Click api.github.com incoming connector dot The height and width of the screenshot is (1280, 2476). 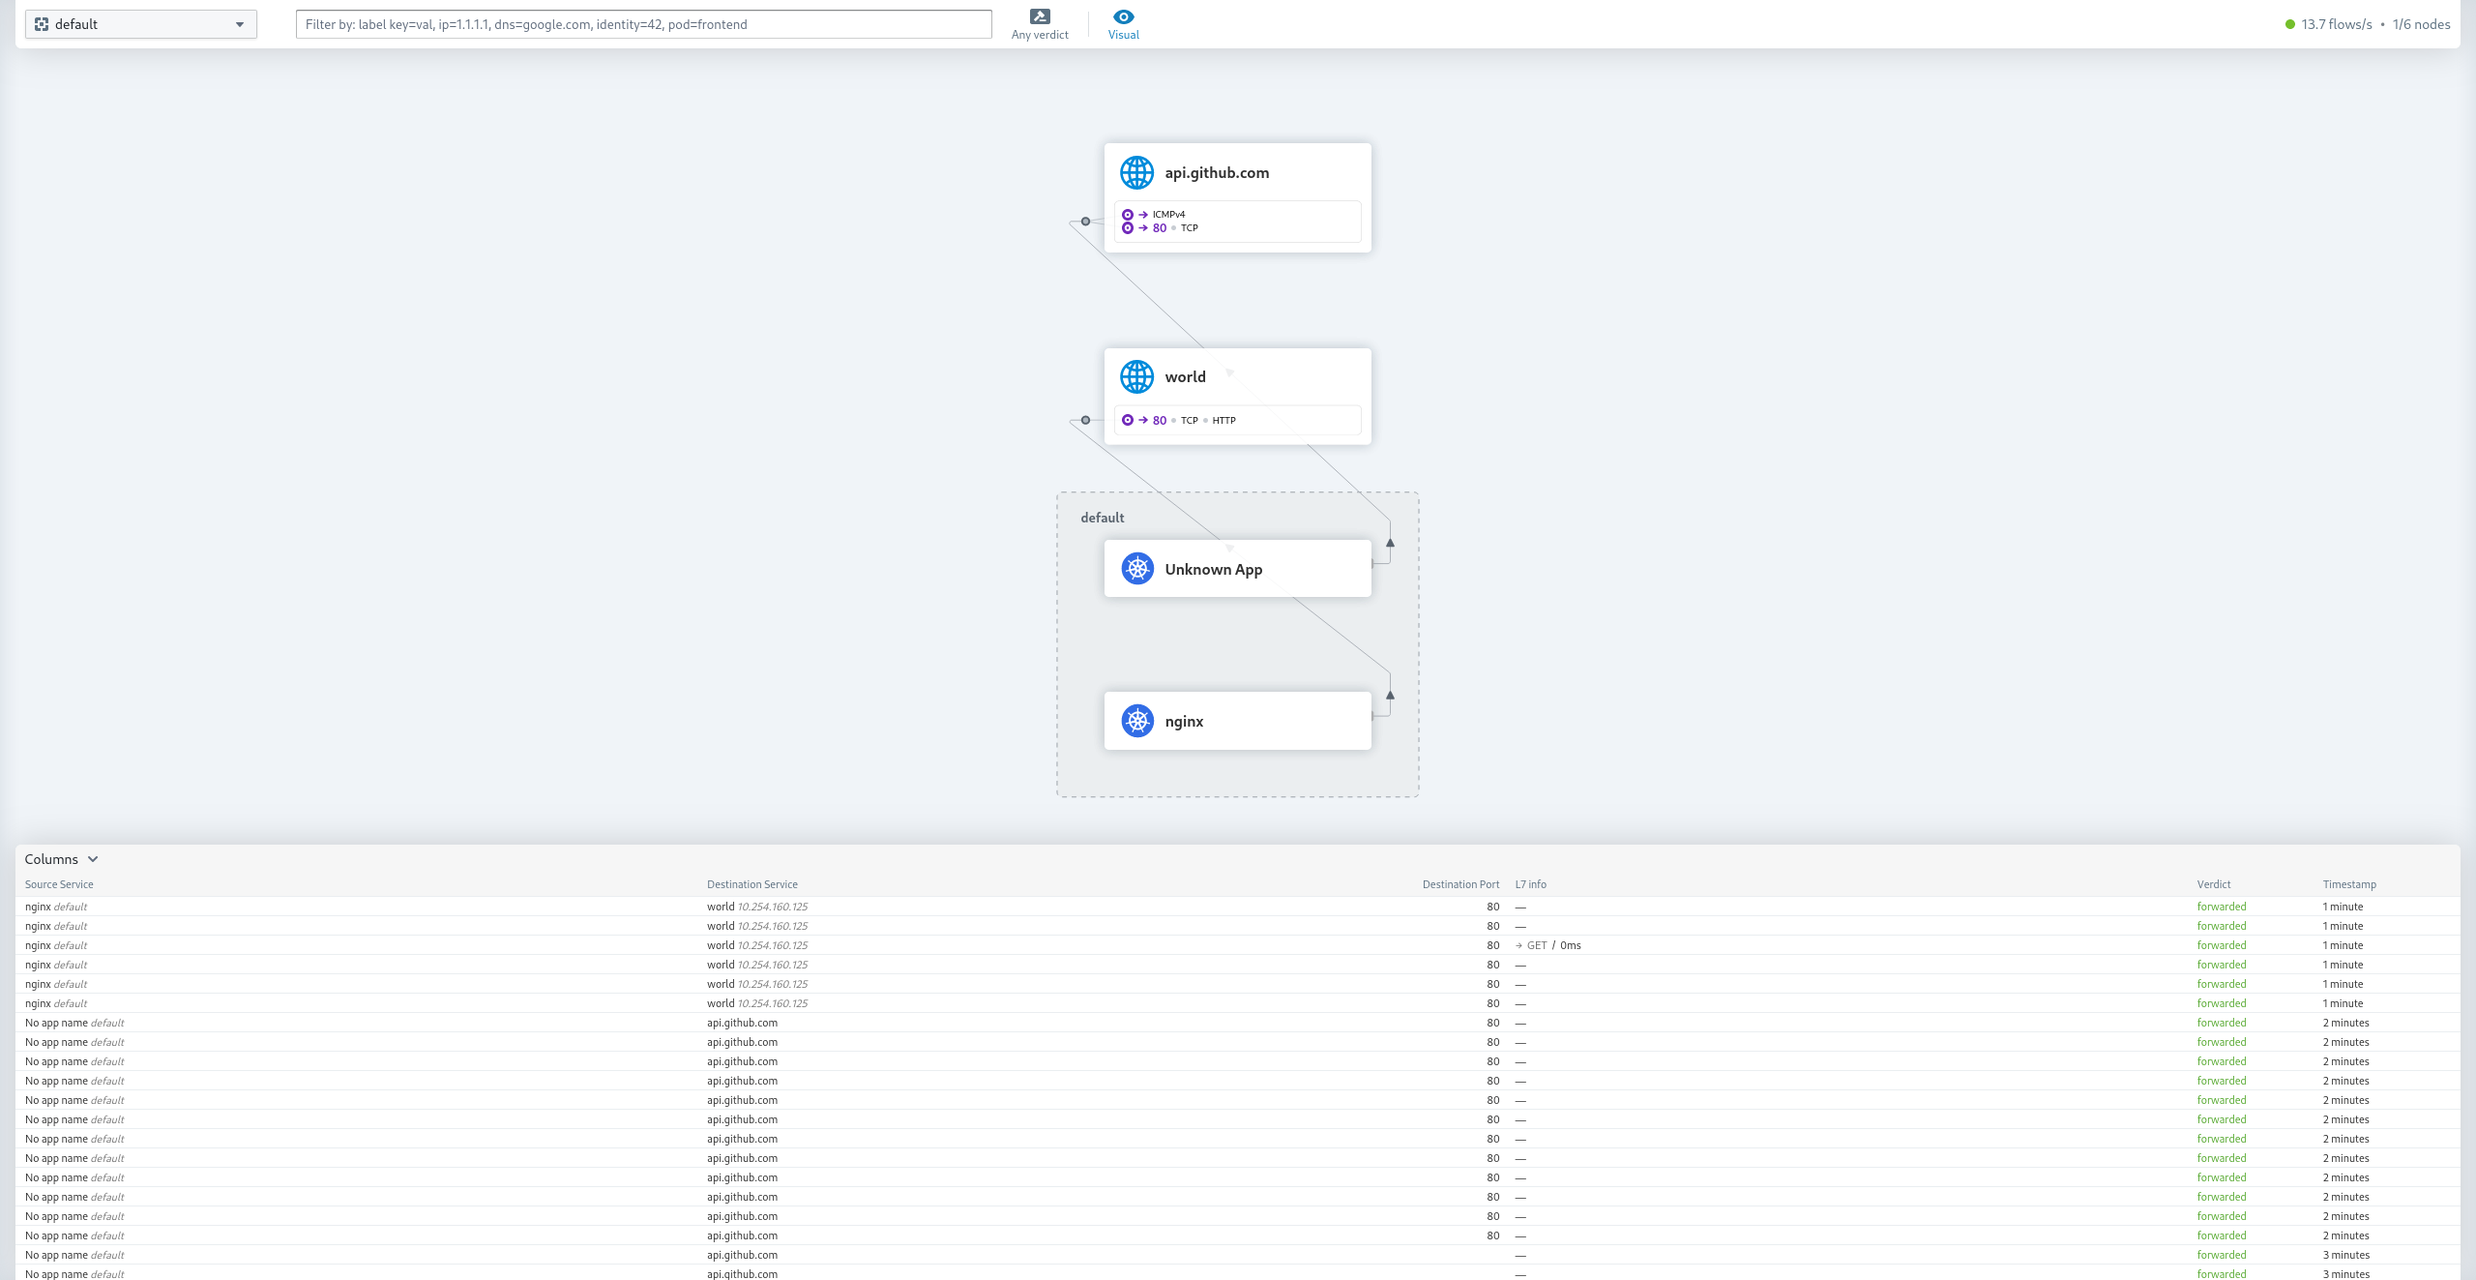(x=1085, y=222)
